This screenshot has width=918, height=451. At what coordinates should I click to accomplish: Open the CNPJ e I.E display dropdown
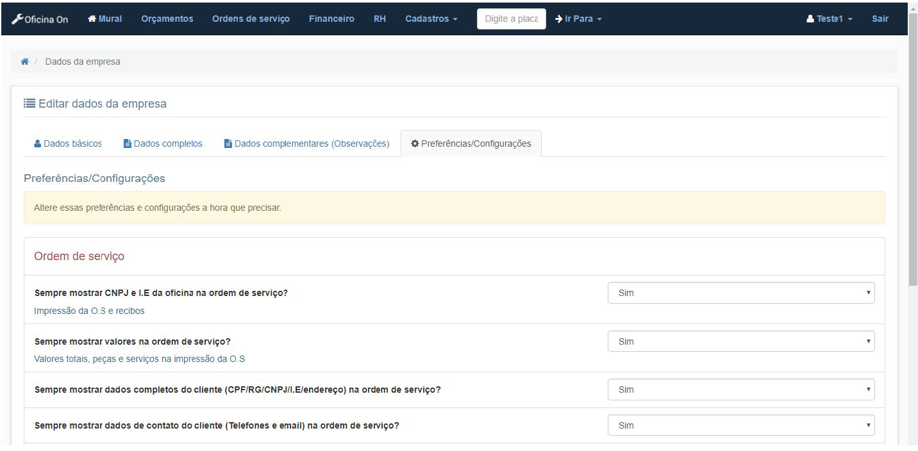pos(740,293)
